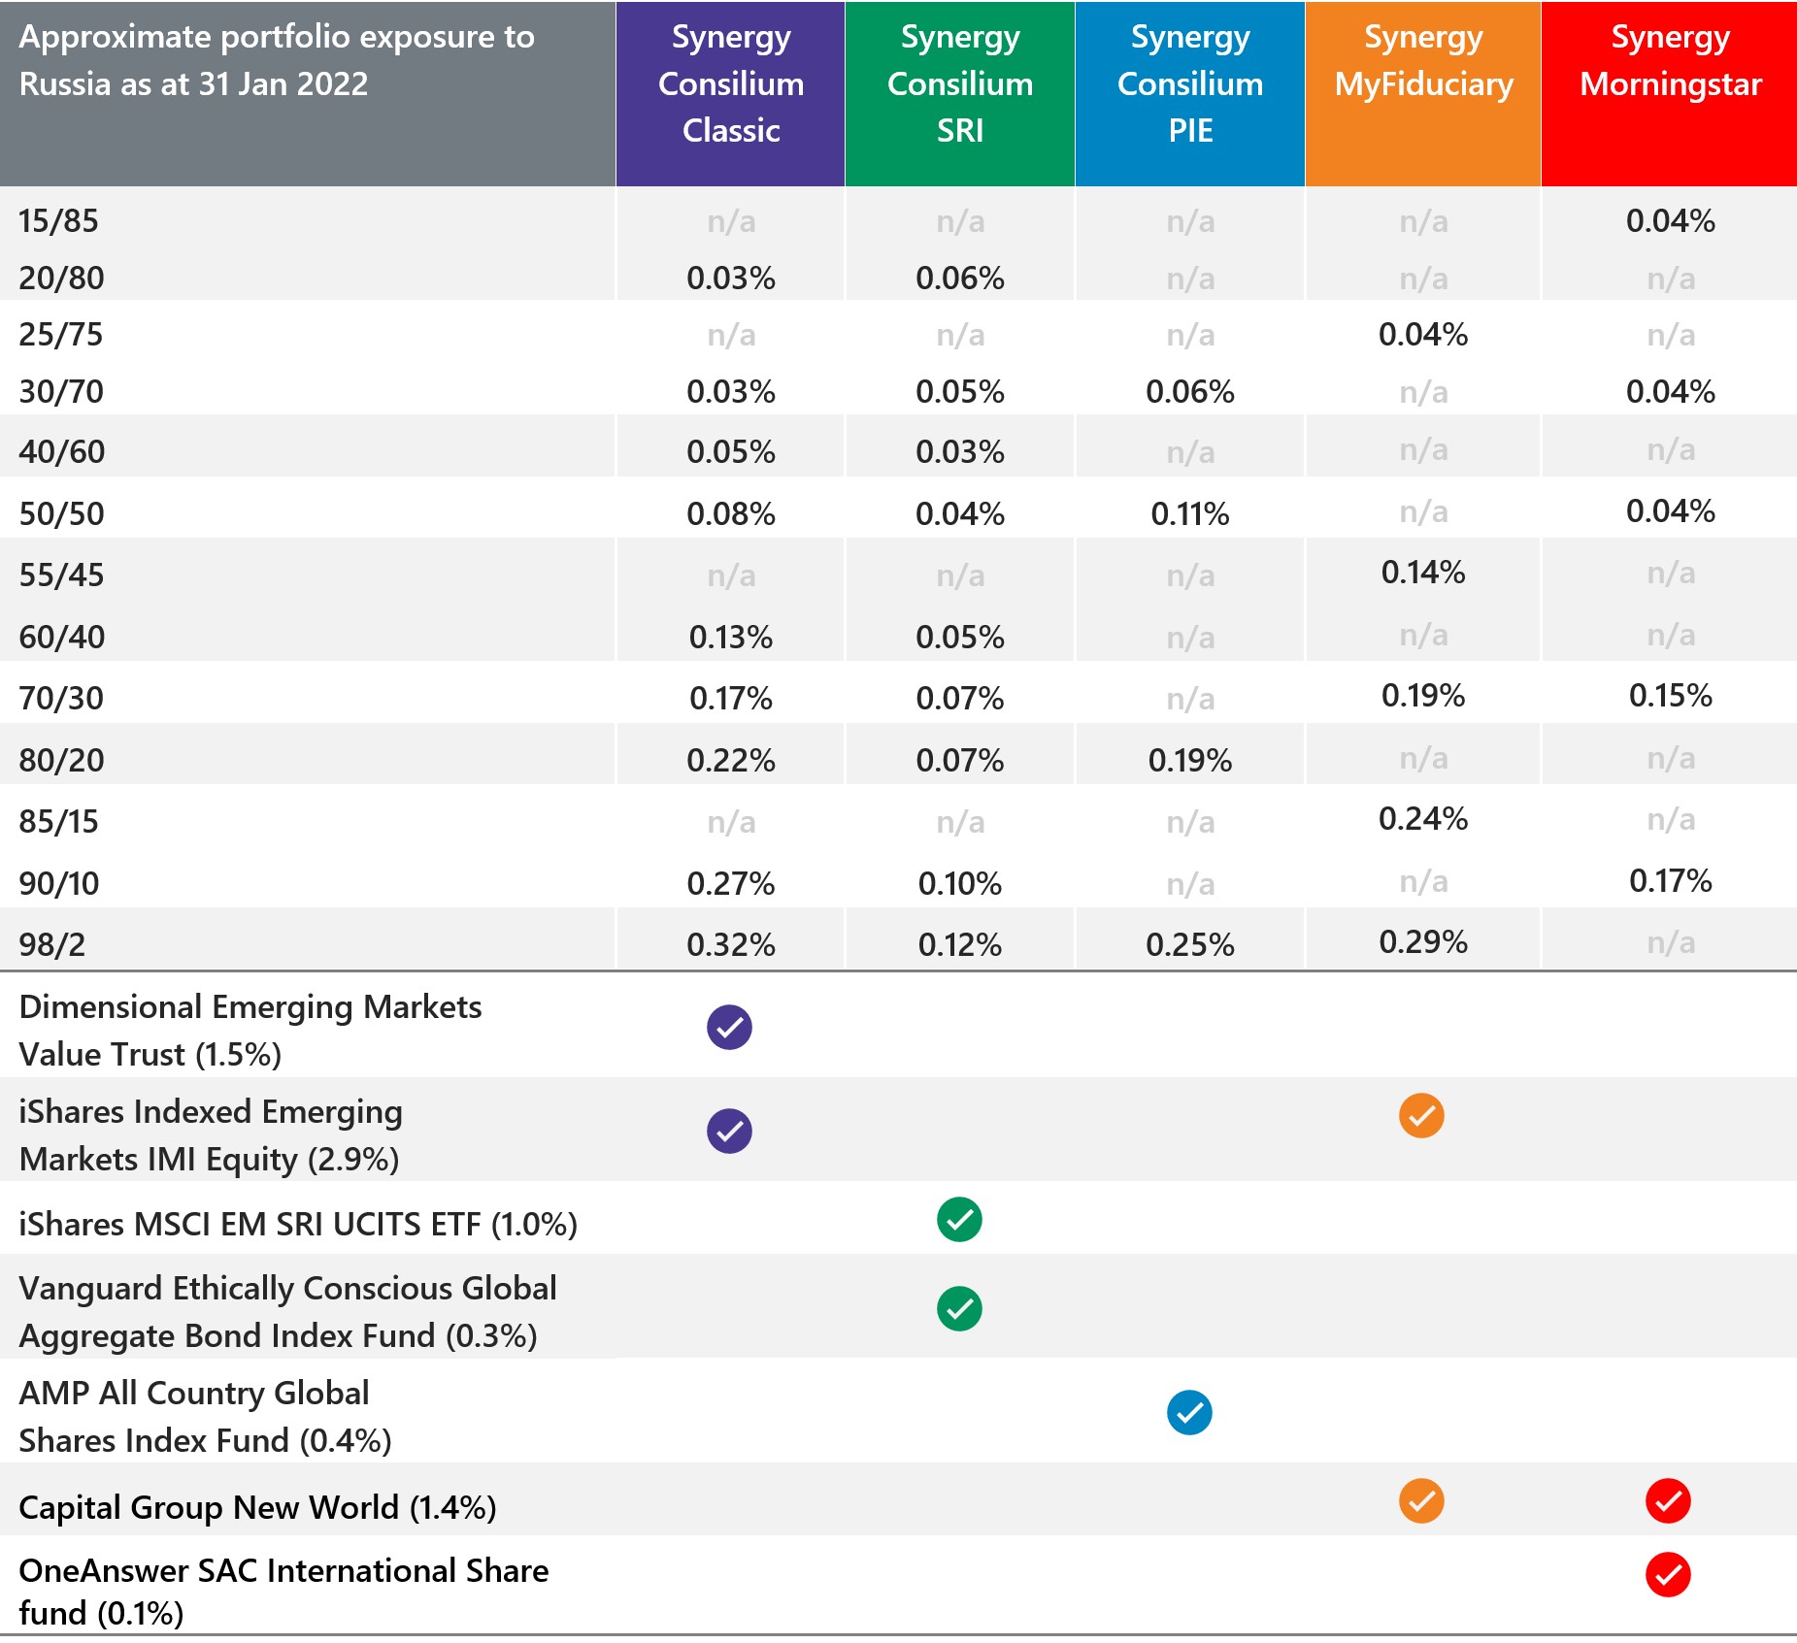Click the 0.06% PIE value in 30/70 row
The width and height of the screenshot is (1797, 1643).
1190,392
